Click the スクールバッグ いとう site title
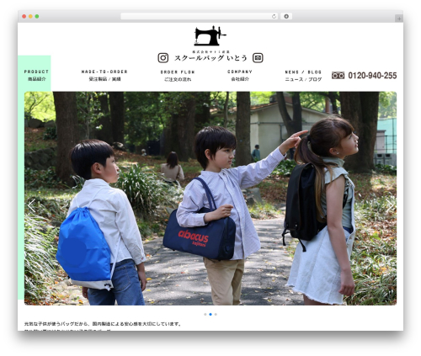The width and height of the screenshot is (421, 356). (x=210, y=58)
